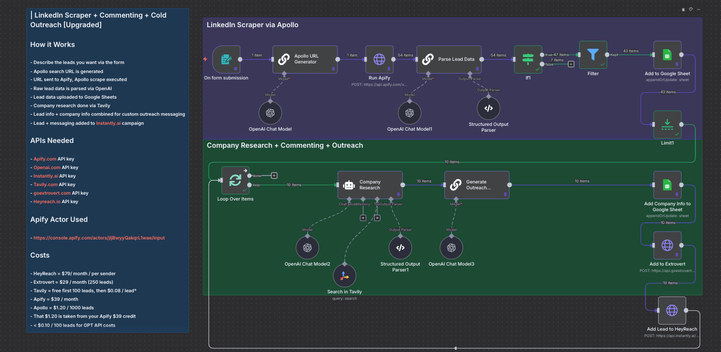Click the workflow title at top of sticky note

[x=99, y=20]
